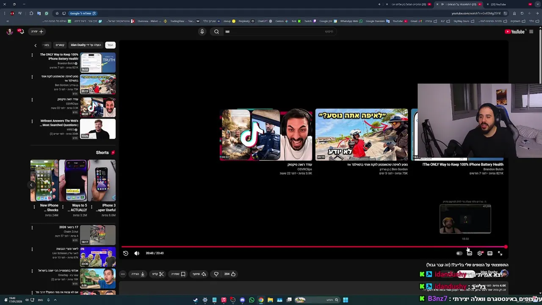Screen dimensions: 542x305
Task: Click the YouTube logo in the header
Action: [x=514, y=31]
